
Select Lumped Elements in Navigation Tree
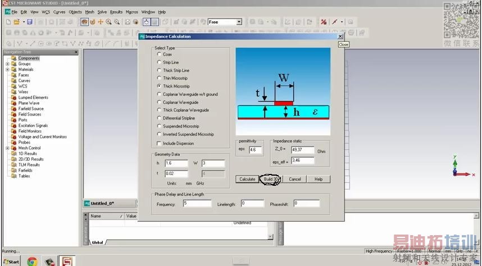tap(33, 98)
